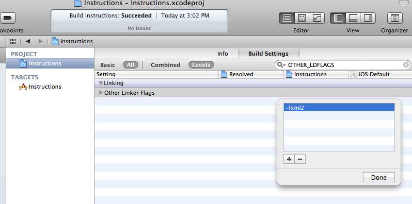Open the Organizer window

pos(394,18)
